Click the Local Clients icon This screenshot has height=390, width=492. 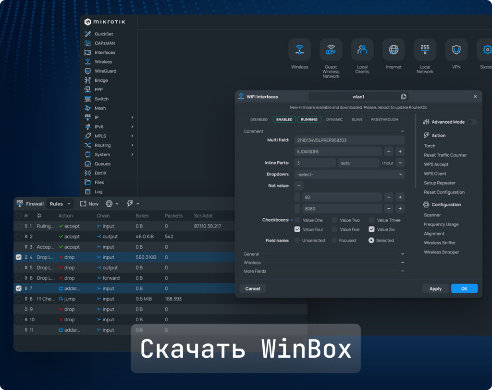(x=362, y=50)
